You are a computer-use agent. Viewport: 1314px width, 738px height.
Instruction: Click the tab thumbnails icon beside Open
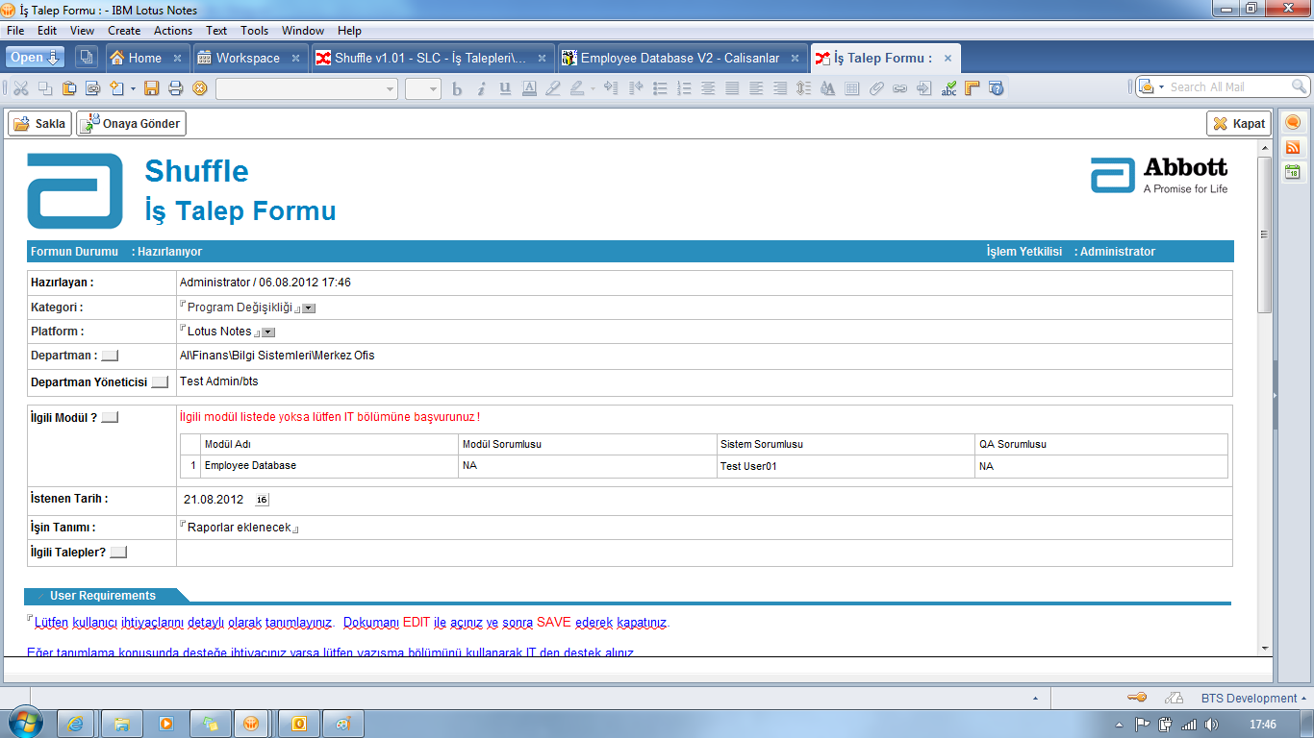[86, 58]
